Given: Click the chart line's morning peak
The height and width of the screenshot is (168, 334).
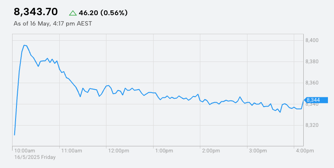Looking at the screenshot, I should point(24,45).
